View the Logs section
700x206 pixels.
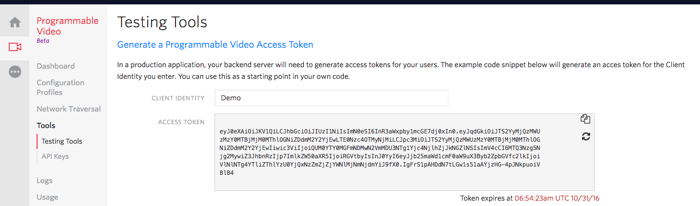[x=44, y=181]
